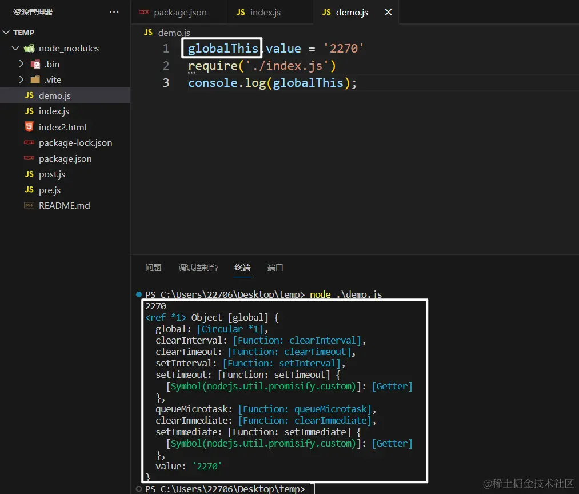Viewport: 579px width, 494px height.
Task: Click the JS icon beside demo.js in explorer
Action: point(29,95)
